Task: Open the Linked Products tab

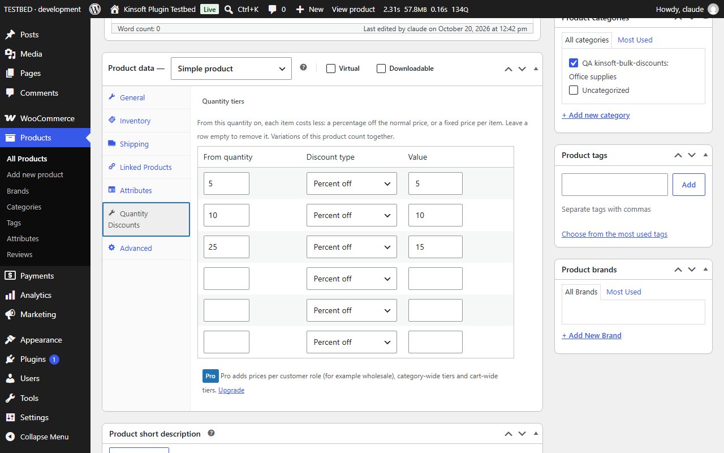Action: click(x=146, y=167)
